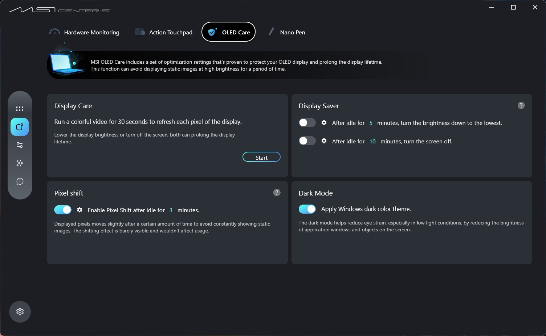
Task: Start the Display Care pixel refresh
Action: (261, 157)
